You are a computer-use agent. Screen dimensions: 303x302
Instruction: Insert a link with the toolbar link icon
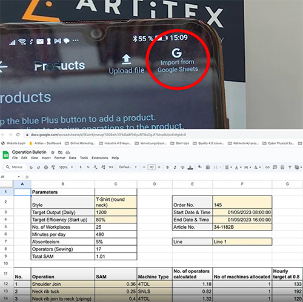pyautogui.click(x=267, y=167)
